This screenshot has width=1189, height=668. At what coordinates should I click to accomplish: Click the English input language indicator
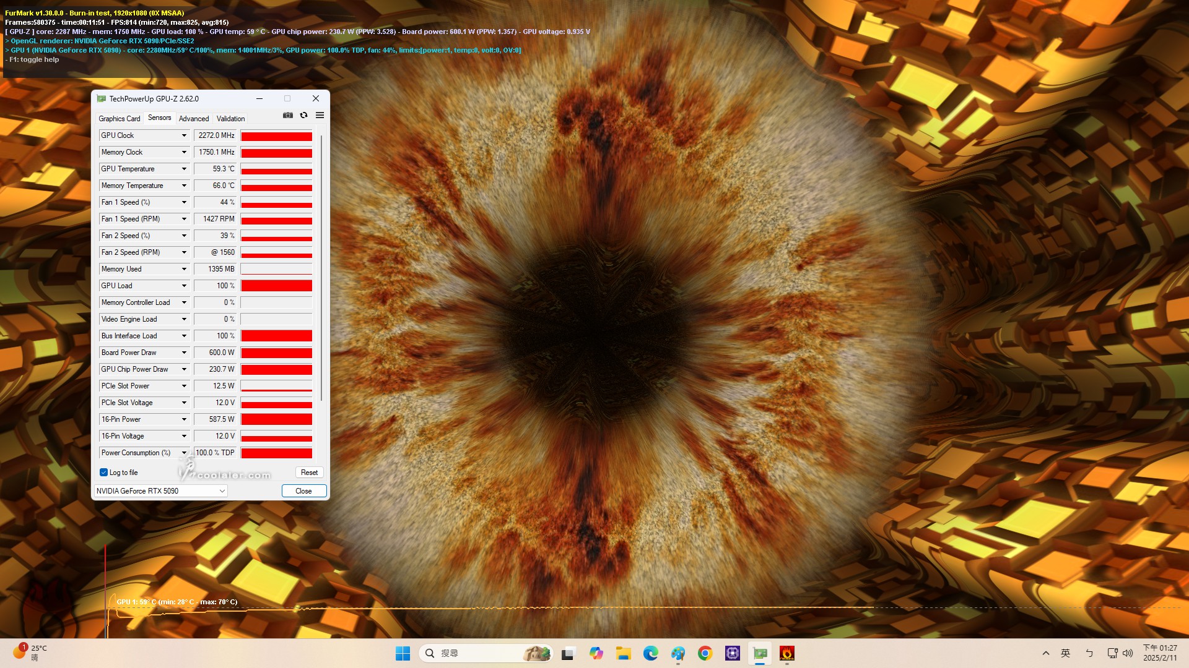(1066, 653)
